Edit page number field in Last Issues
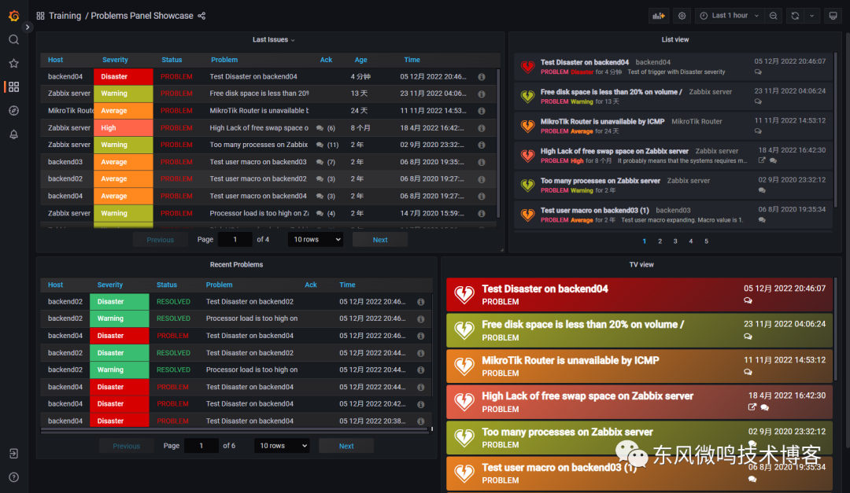This screenshot has height=493, width=850. pyautogui.click(x=235, y=240)
